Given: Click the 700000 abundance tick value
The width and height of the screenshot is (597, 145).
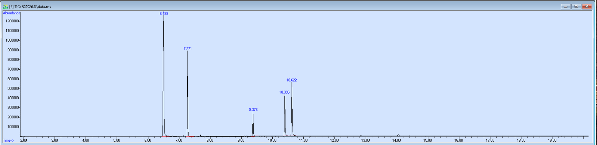Looking at the screenshot, I should tap(13, 69).
